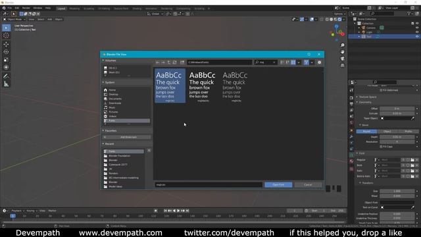Open Font folder icon for Regular font

(x=412, y=160)
